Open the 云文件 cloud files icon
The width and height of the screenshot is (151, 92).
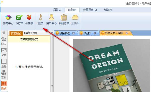[x=75, y=20]
